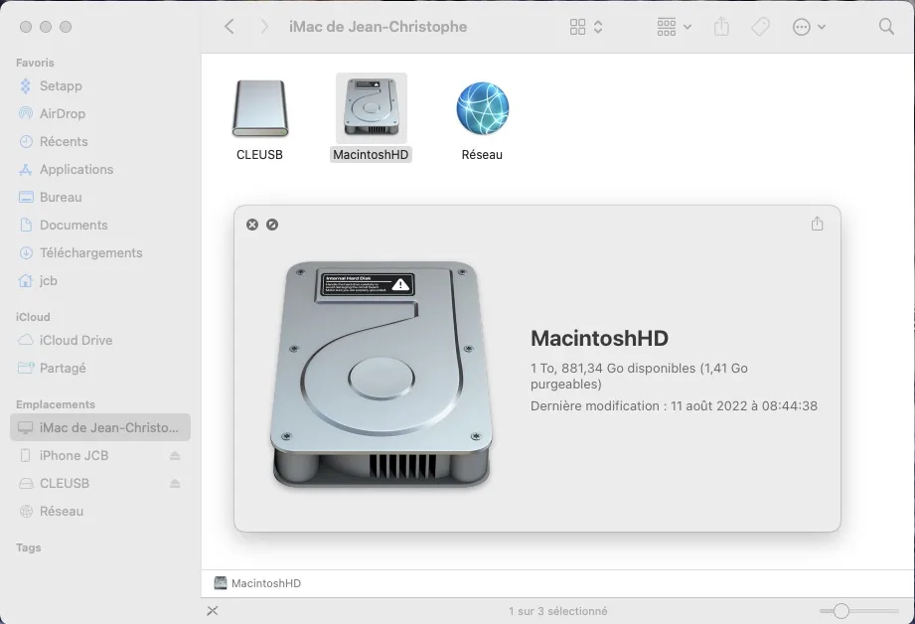Click the 'iMac de Jean-Christophe' window title

[379, 27]
